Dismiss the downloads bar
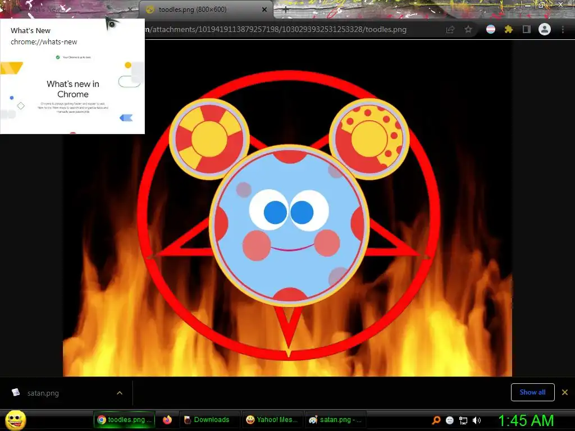Viewport: 575px width, 431px height. coord(565,392)
